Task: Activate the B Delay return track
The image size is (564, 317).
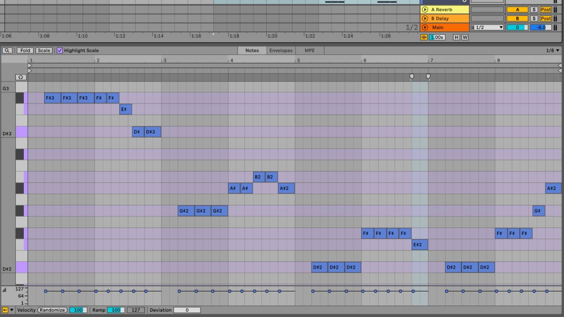Action: point(425,18)
